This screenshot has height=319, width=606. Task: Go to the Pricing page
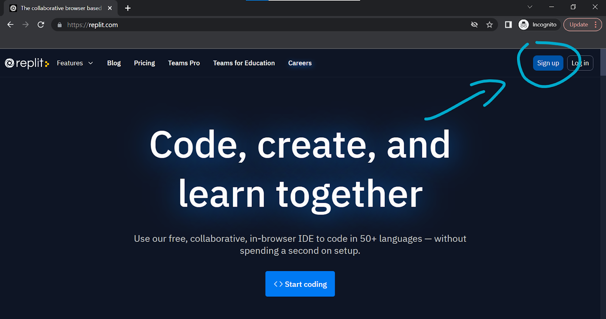pos(144,63)
